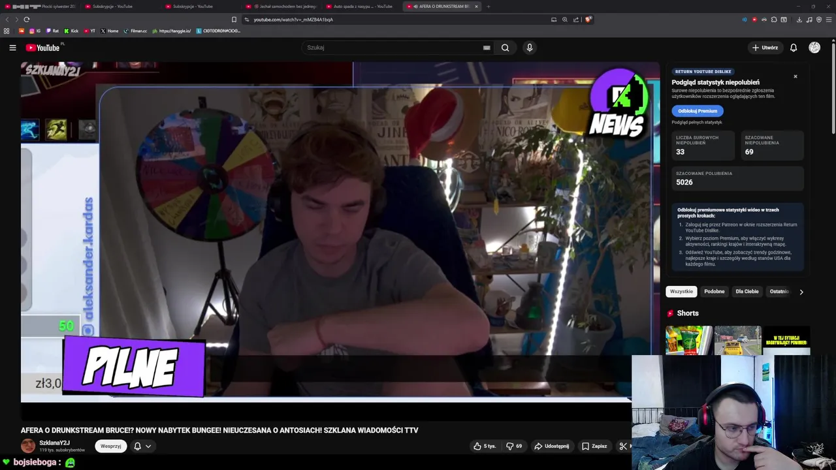Open the account avatar menu
This screenshot has height=470, width=836.
[x=814, y=48]
